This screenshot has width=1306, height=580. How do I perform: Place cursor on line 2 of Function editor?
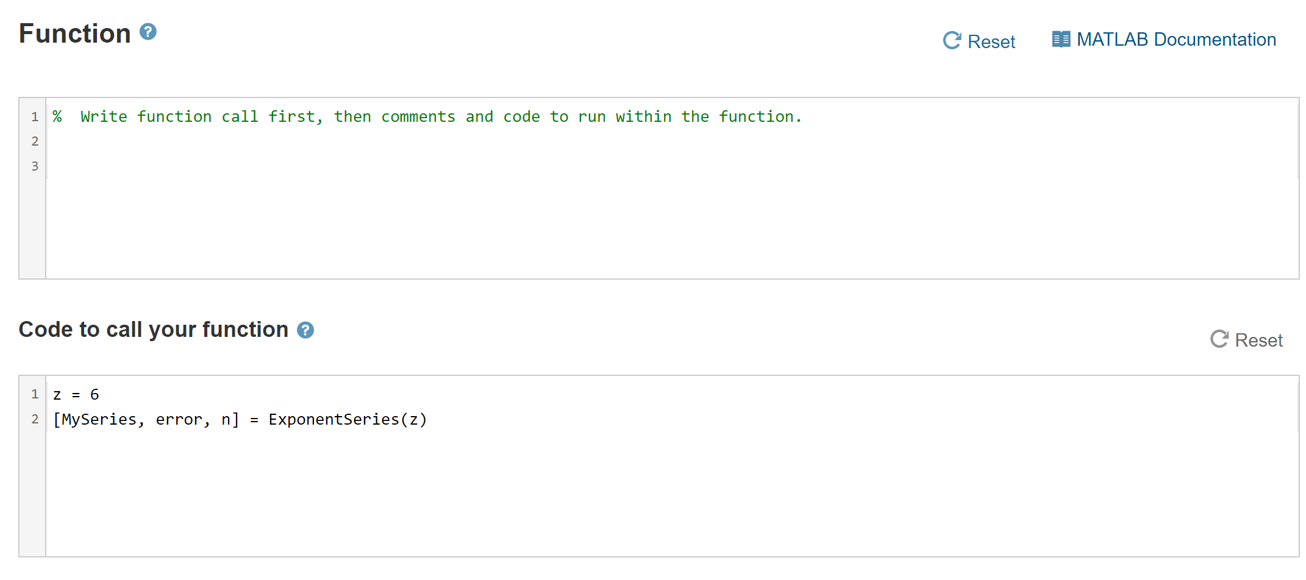244,141
